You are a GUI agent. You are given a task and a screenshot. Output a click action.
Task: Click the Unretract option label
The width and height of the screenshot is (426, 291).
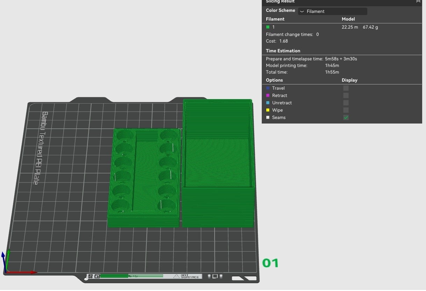(x=282, y=103)
